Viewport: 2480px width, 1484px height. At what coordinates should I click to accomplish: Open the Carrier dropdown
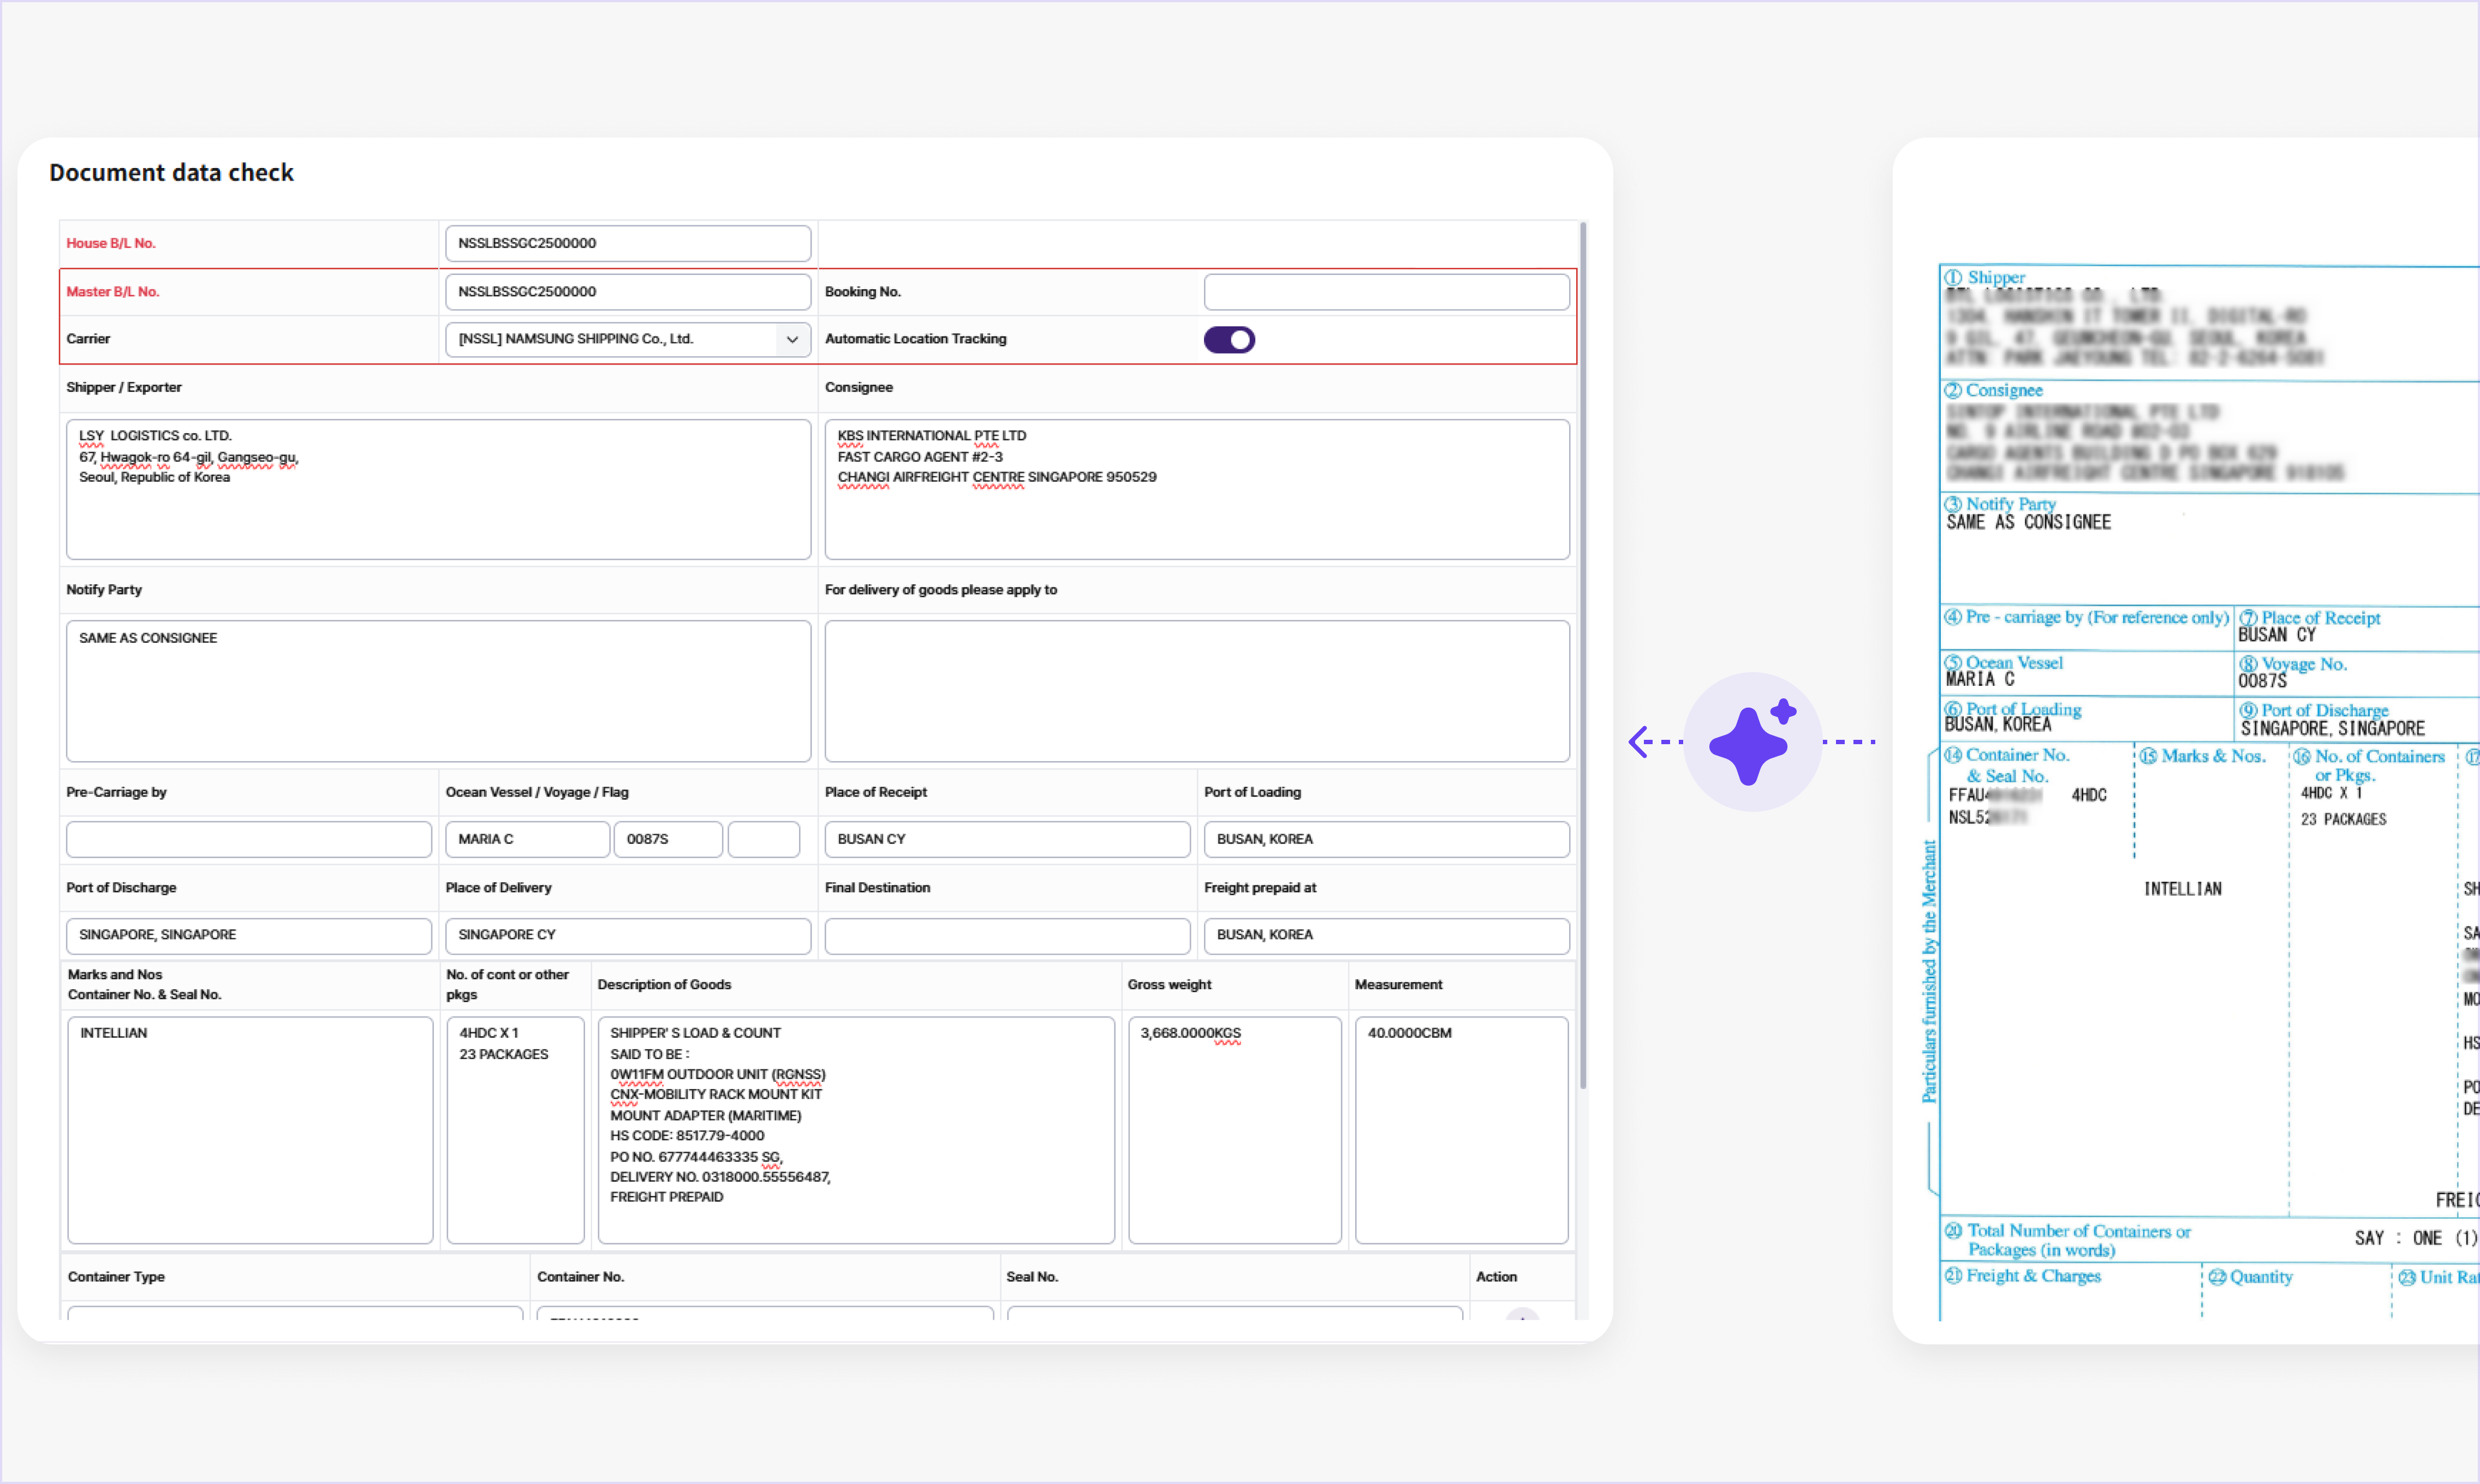tap(627, 340)
